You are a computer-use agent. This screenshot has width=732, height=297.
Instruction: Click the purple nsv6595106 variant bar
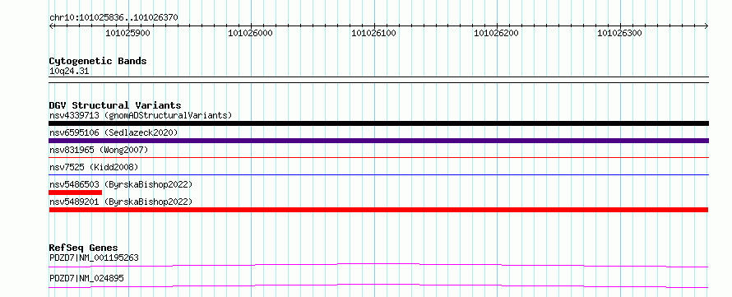pos(378,141)
